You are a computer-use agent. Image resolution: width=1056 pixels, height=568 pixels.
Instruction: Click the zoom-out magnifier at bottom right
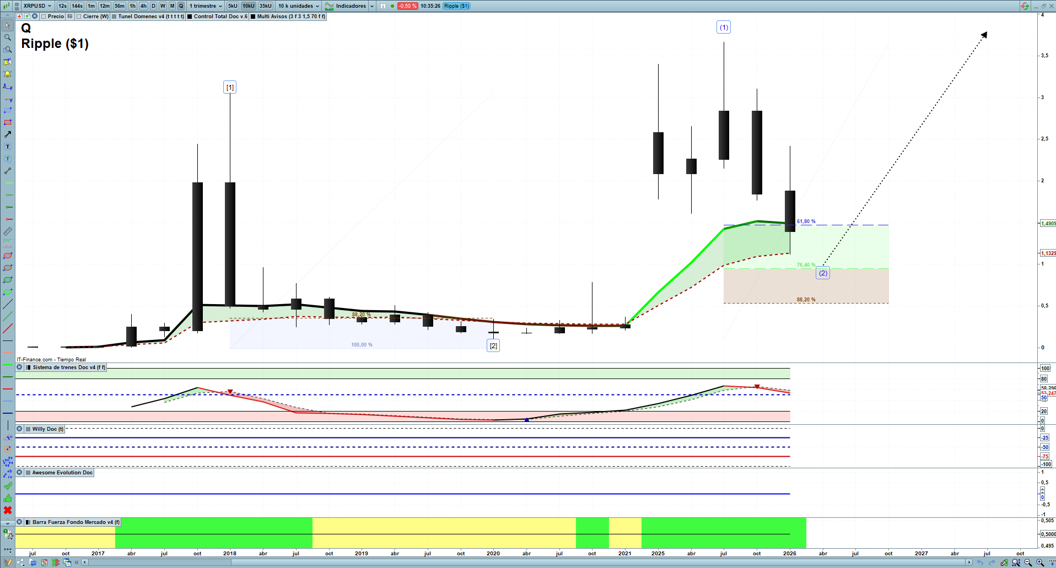click(x=1028, y=562)
